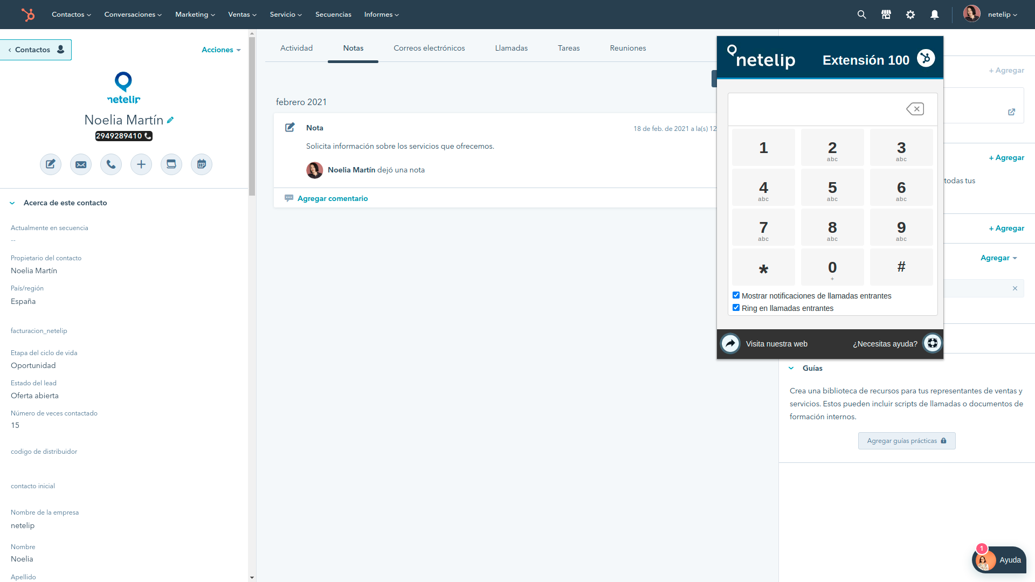This screenshot has width=1035, height=582.
Task: Edit contact name with the pencil icon
Action: click(x=170, y=120)
